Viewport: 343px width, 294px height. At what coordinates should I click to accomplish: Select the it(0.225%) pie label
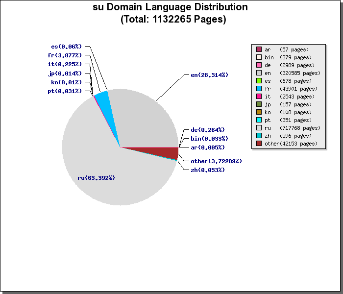click(x=65, y=64)
